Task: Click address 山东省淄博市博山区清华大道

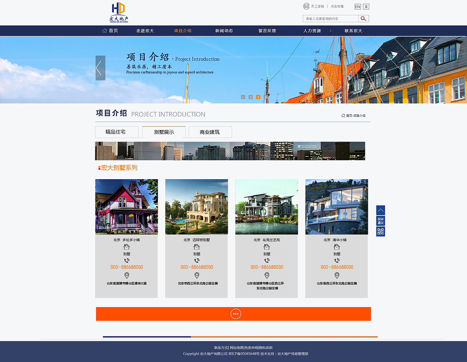Action: (127, 283)
